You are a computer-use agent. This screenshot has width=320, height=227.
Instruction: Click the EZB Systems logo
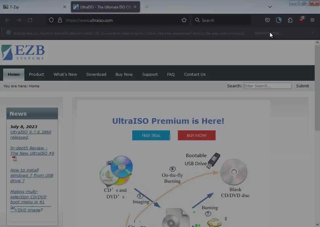click(x=23, y=52)
